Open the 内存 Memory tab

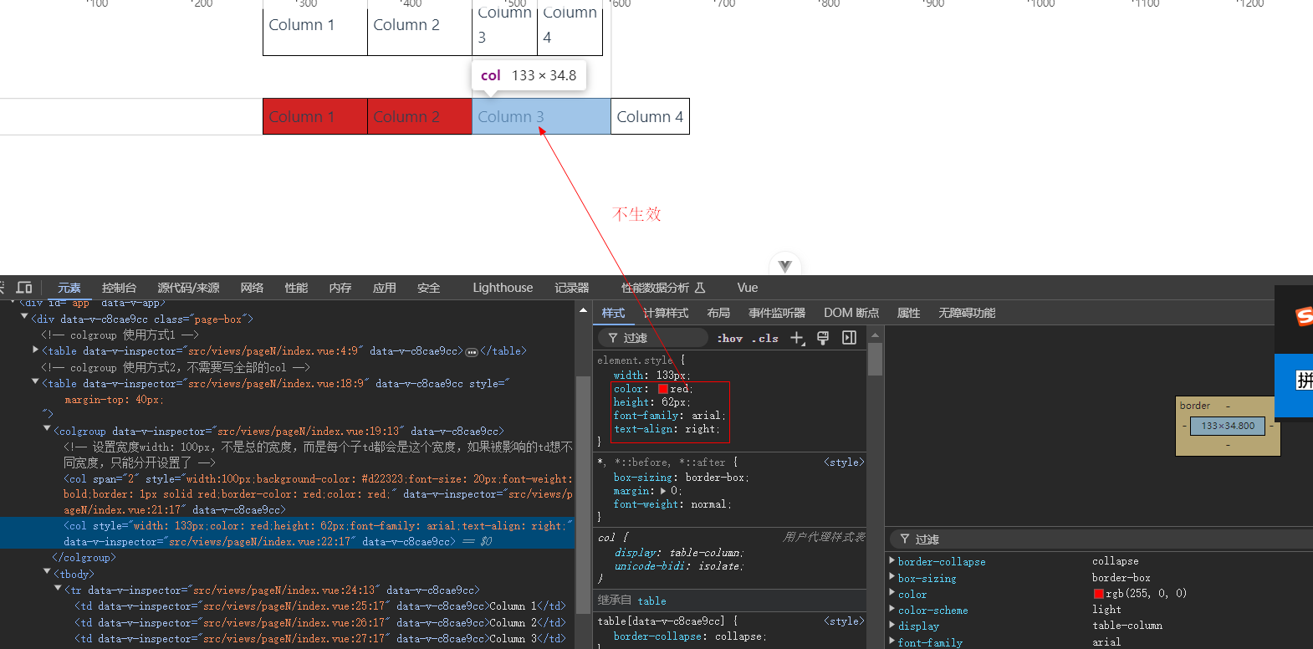click(340, 288)
